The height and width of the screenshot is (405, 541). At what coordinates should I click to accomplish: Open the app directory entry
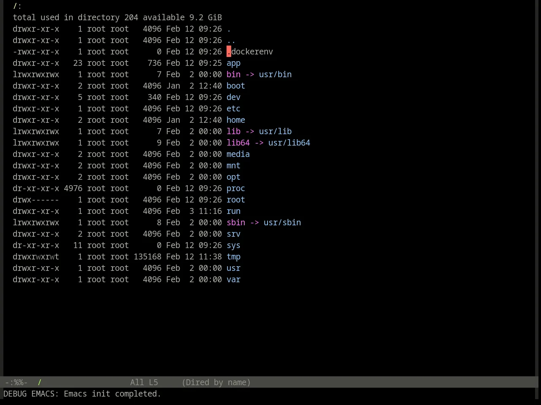pyautogui.click(x=233, y=63)
